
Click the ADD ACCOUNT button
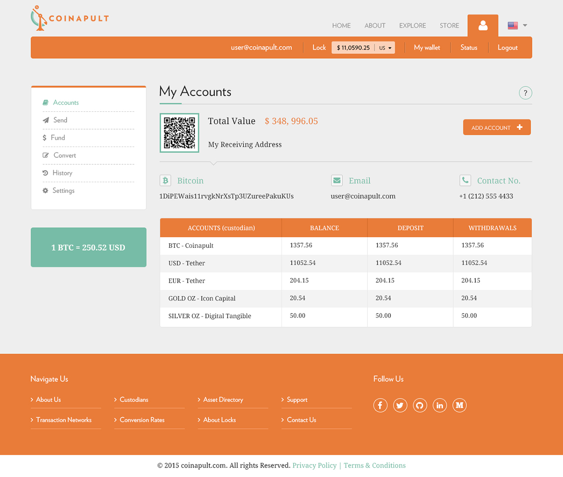[x=496, y=127]
